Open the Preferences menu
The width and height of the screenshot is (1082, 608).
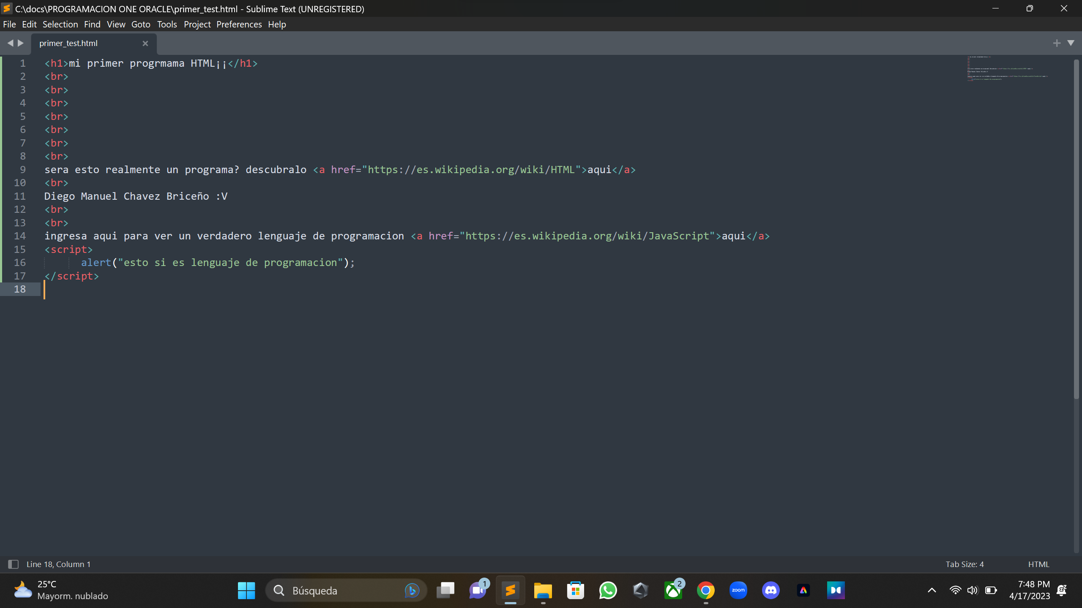239,24
